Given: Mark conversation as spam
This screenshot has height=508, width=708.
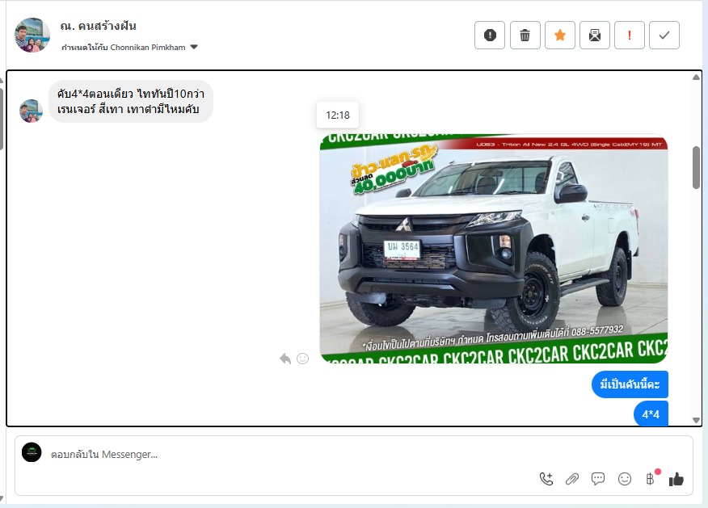Looking at the screenshot, I should [x=490, y=36].
